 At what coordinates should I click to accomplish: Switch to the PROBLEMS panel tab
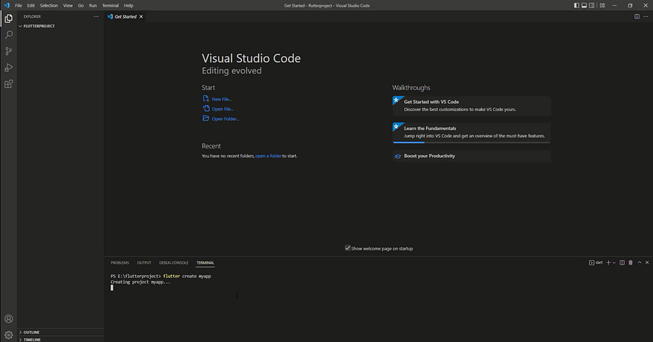[x=119, y=262]
